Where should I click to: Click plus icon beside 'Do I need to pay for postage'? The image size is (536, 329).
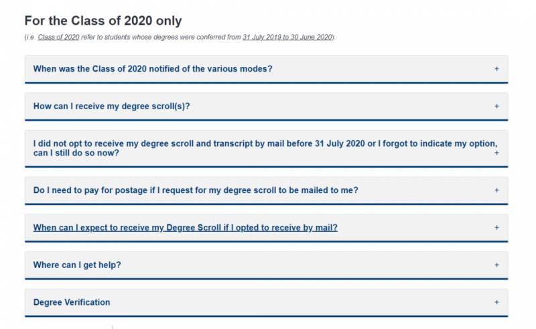(x=496, y=190)
